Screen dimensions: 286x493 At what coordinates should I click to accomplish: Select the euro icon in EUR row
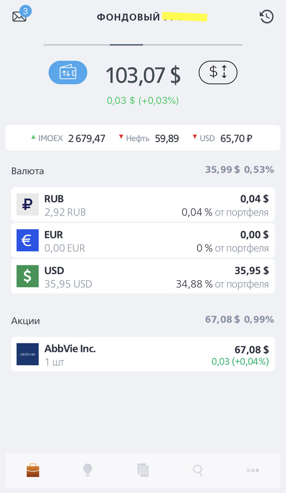tap(27, 240)
